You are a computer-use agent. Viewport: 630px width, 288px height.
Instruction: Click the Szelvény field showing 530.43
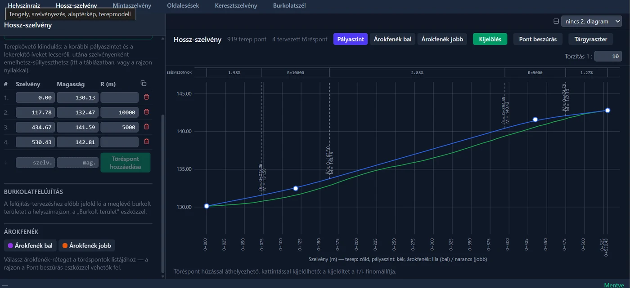(35, 142)
